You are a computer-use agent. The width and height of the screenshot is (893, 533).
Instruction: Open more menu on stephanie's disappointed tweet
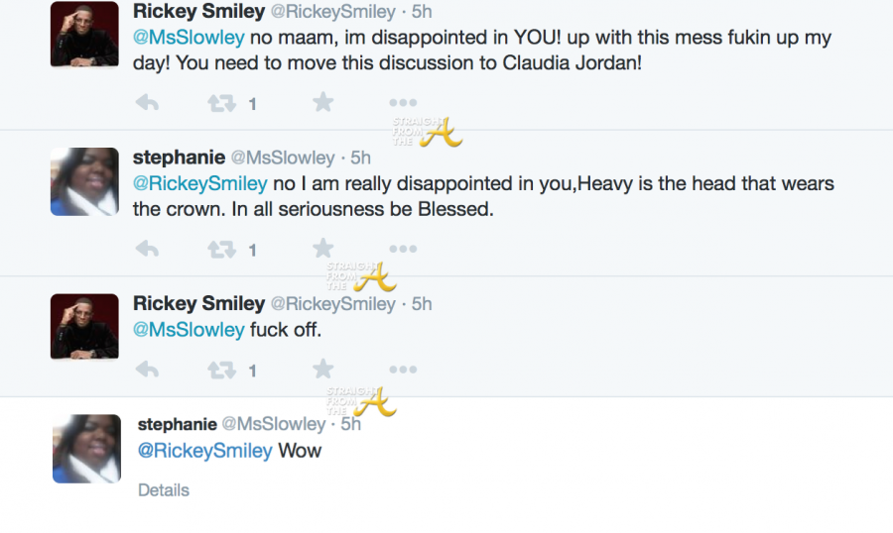[x=402, y=250]
